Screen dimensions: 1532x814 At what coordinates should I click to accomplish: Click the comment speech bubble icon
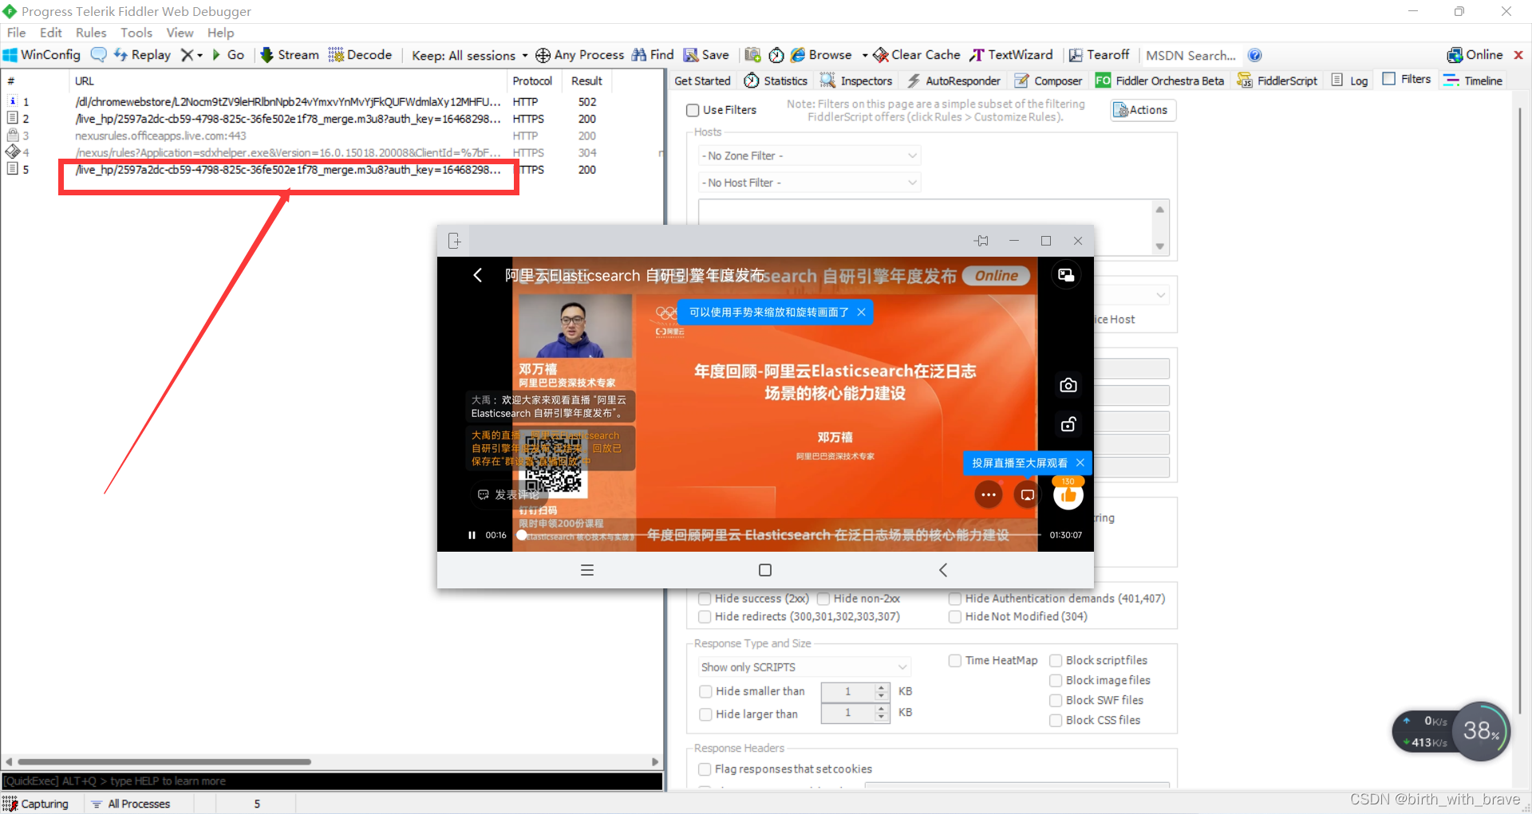point(98,55)
